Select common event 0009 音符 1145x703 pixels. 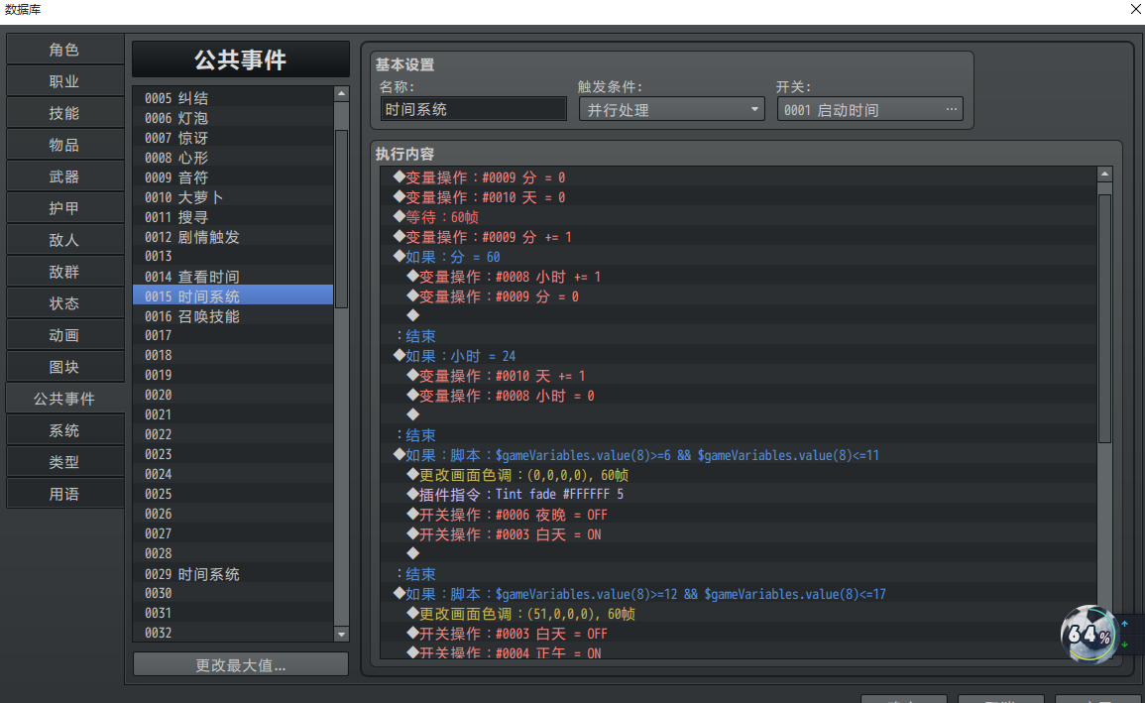(x=233, y=177)
